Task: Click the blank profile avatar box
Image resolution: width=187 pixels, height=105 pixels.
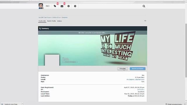Action: (52, 60)
